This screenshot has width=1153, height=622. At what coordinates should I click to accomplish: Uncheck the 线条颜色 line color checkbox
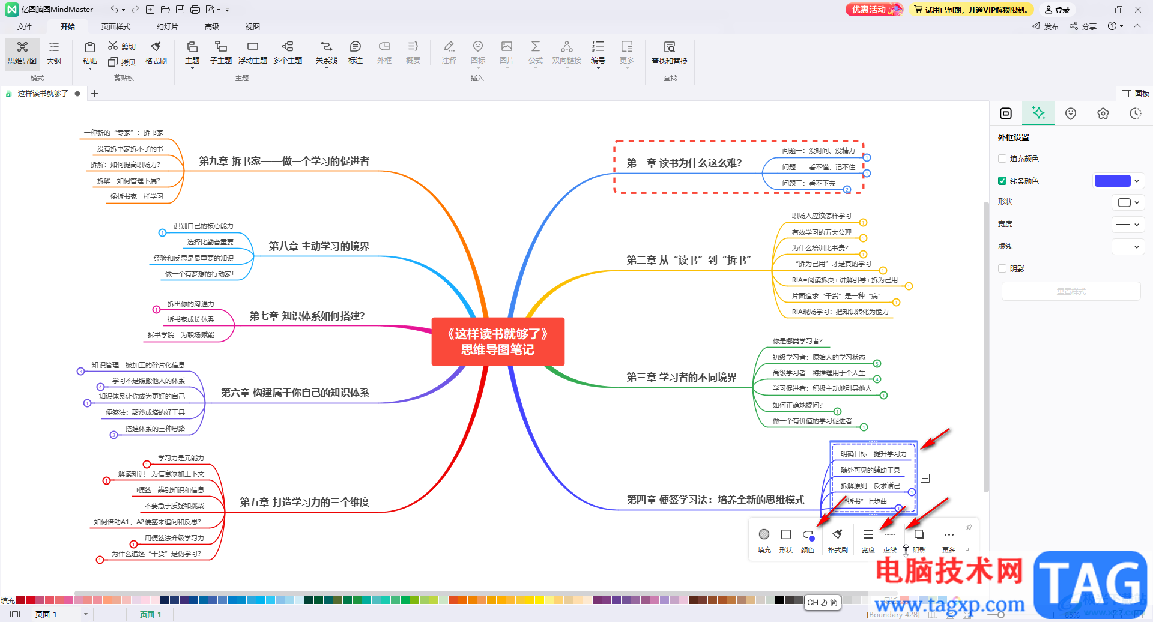coord(1002,181)
